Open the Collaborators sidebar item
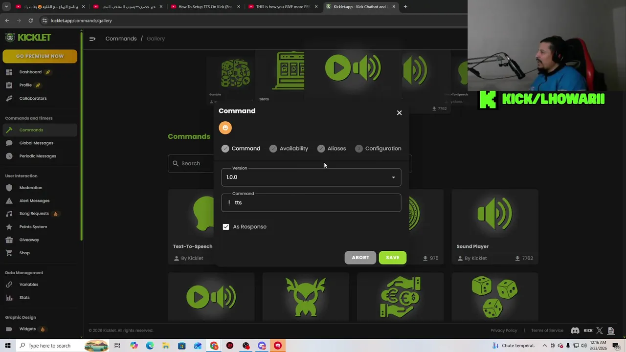The image size is (626, 352). coord(33,98)
